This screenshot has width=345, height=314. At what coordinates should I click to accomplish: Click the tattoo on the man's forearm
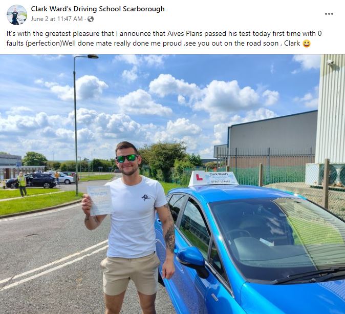point(169,236)
